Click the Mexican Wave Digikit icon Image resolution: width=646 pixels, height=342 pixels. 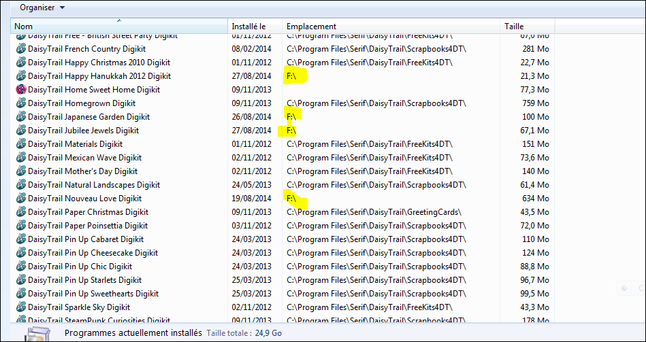click(21, 158)
